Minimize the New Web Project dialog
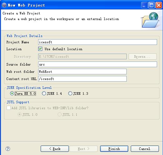This screenshot has height=155, width=163. click(x=144, y=5)
